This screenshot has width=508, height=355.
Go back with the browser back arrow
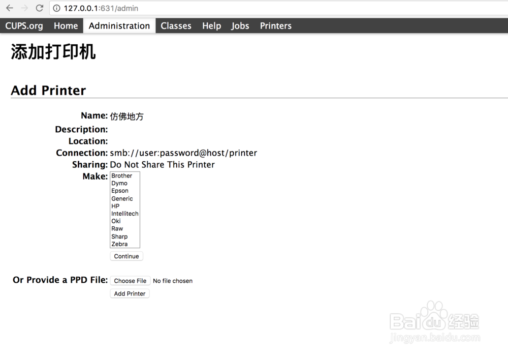tap(10, 8)
